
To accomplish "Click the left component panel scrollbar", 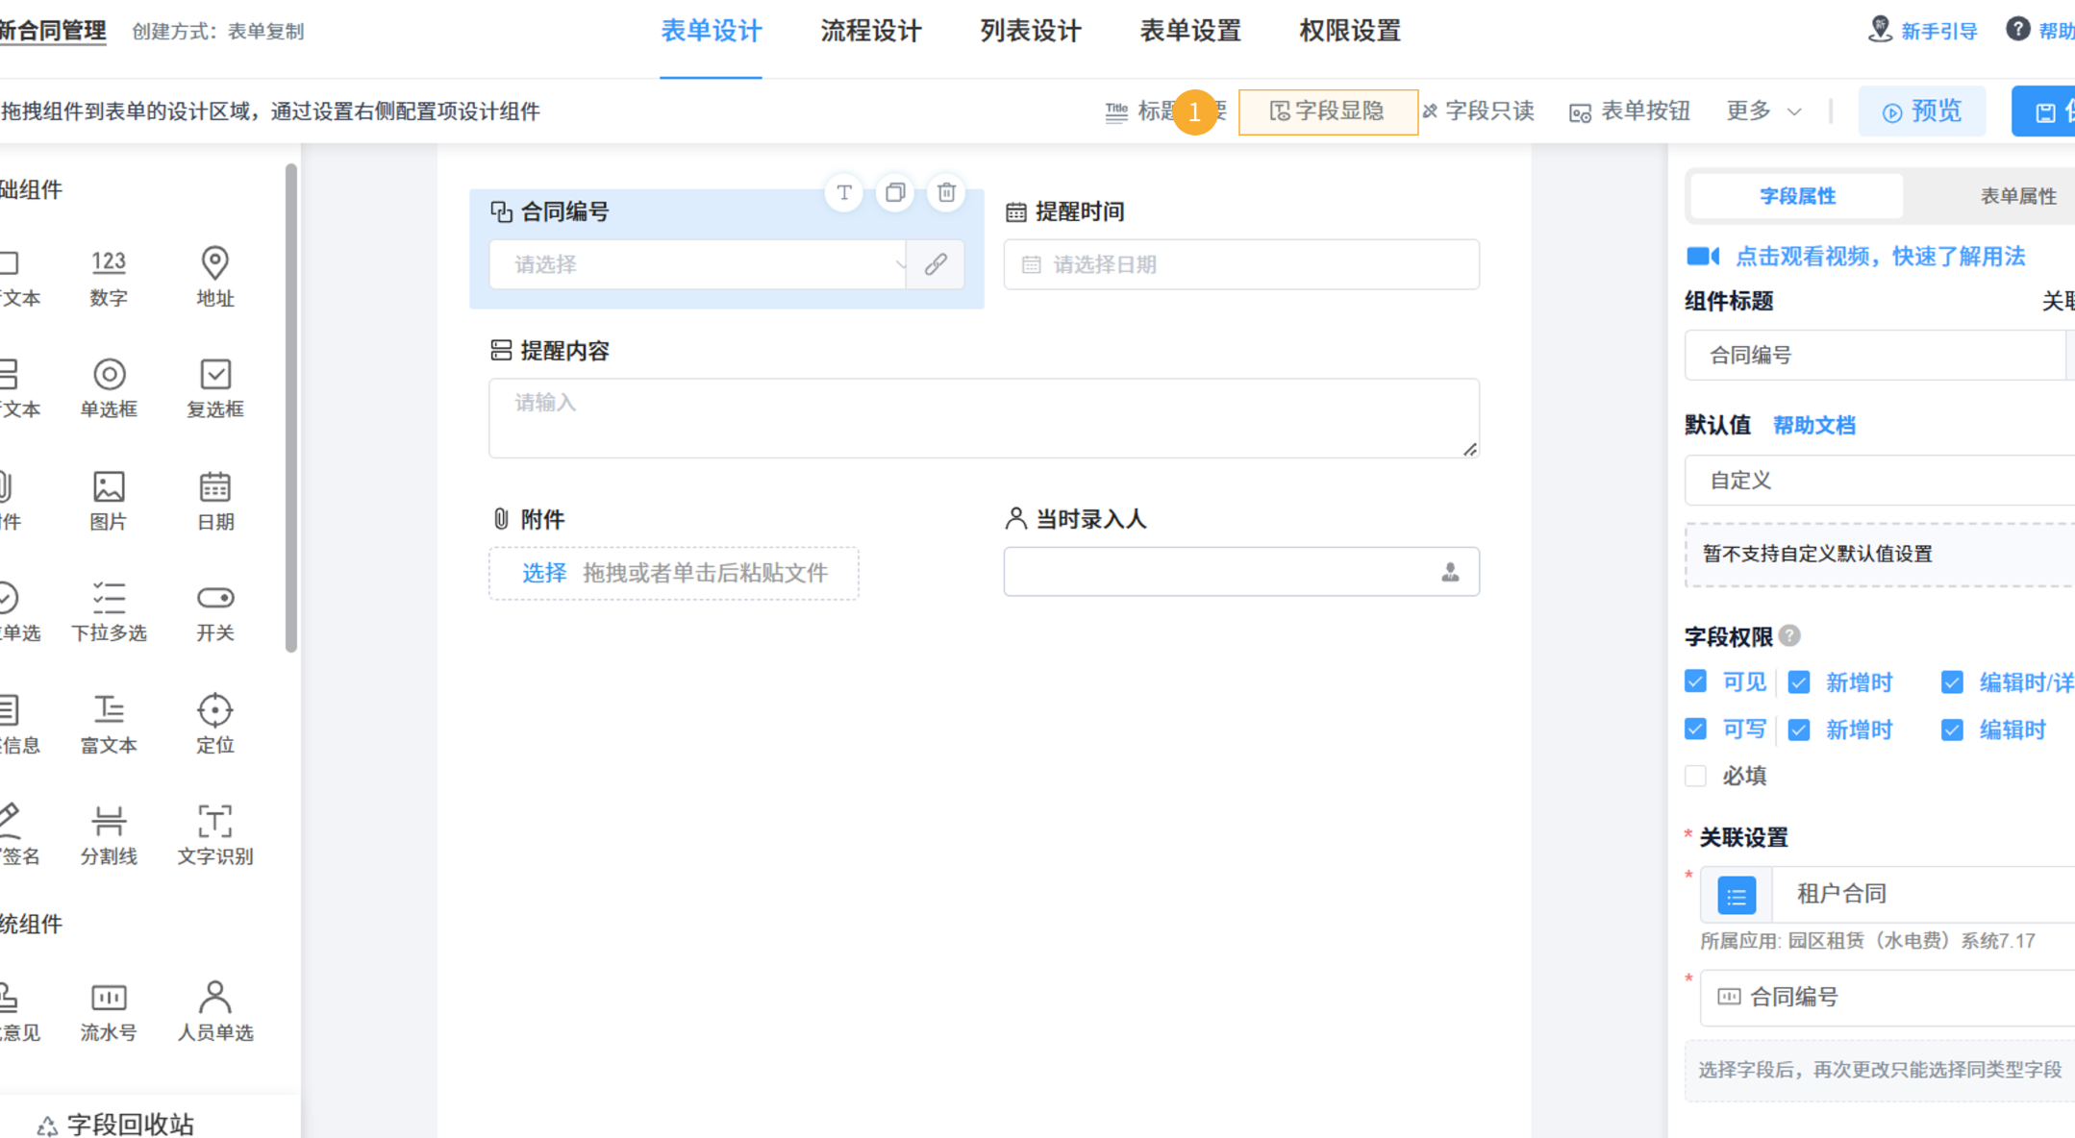I will tap(290, 408).
